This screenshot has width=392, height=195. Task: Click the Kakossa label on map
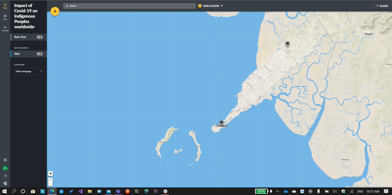(x=345, y=160)
